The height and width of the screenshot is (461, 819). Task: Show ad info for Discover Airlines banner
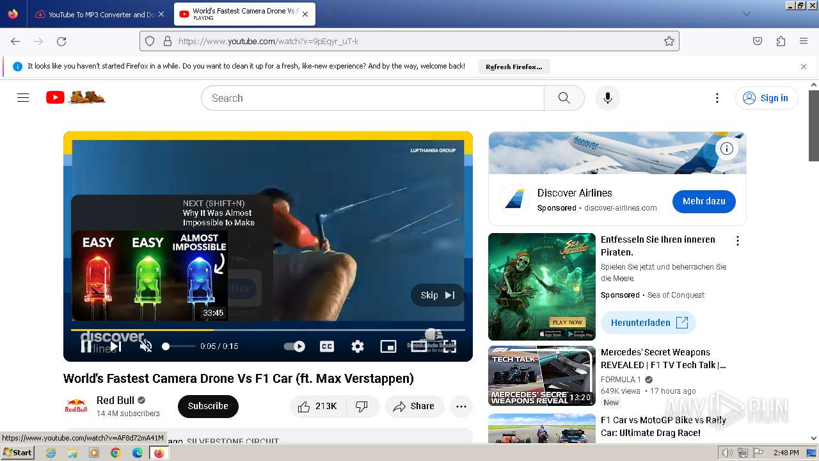click(x=727, y=149)
